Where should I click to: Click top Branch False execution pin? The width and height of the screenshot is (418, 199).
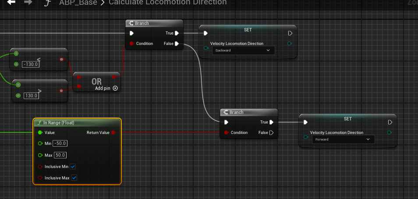point(177,44)
